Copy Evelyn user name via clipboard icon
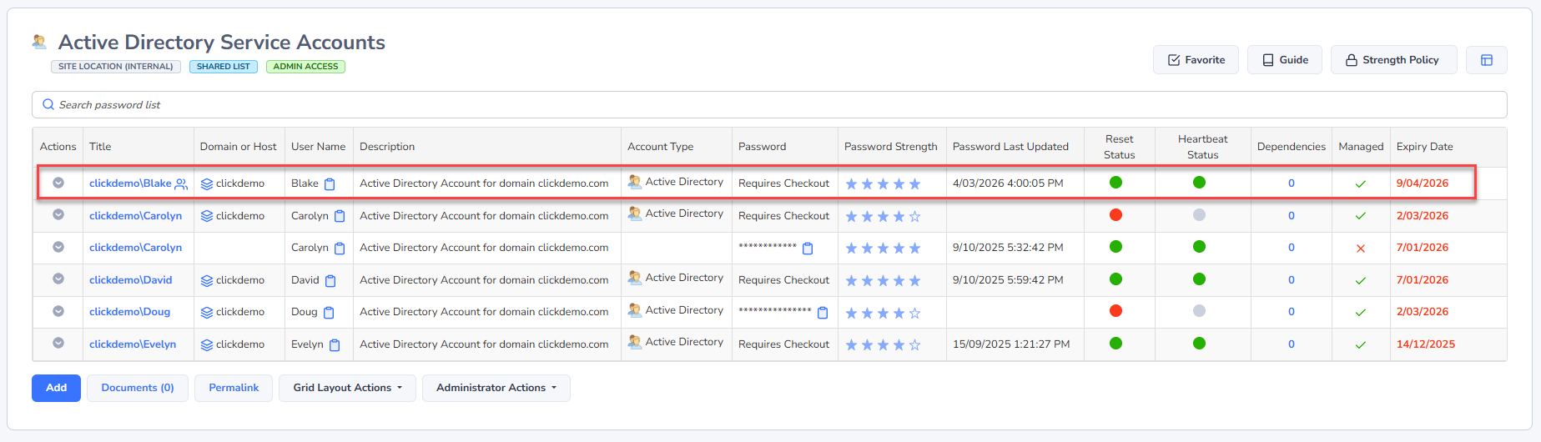The height and width of the screenshot is (442, 1541). [335, 345]
